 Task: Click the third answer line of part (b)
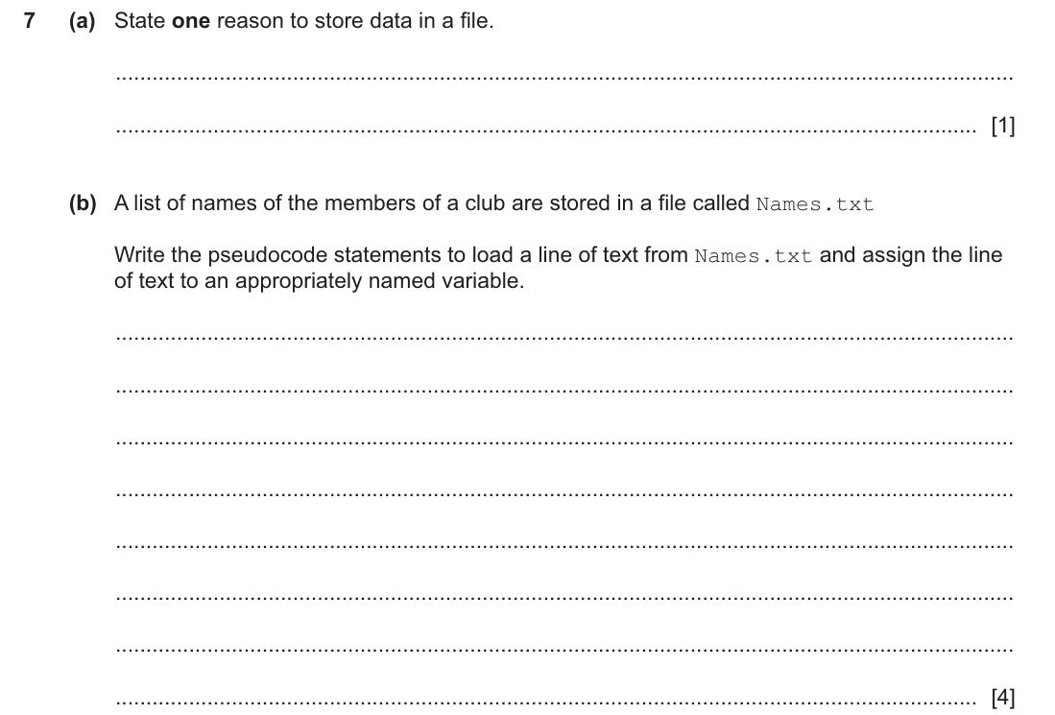563,441
